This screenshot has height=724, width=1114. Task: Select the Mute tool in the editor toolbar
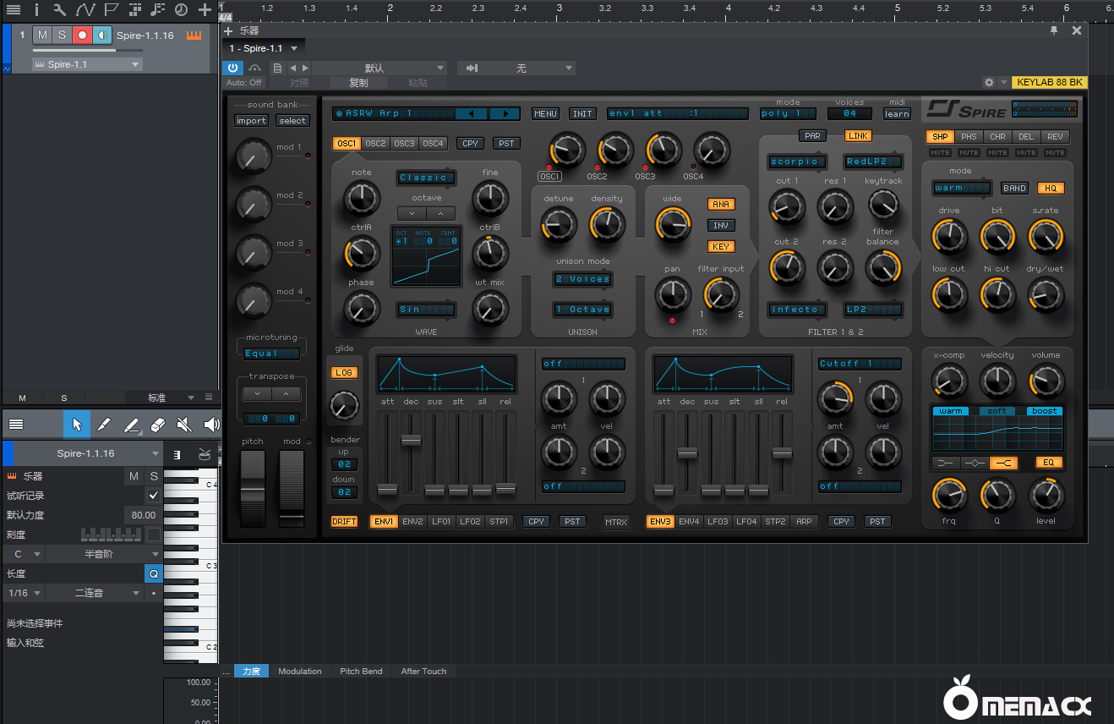point(184,425)
